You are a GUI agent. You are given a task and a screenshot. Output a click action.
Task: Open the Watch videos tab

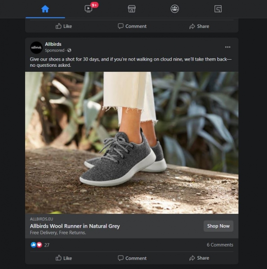click(x=88, y=9)
